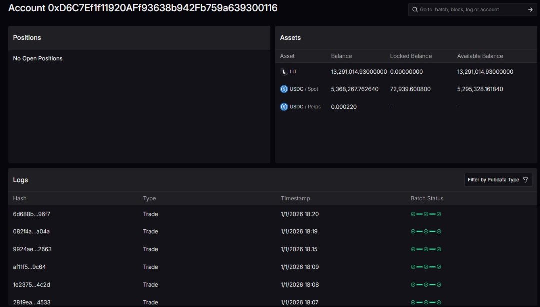Viewport: 540px width, 307px height.
Task: Click the Positions panel title
Action: click(x=27, y=38)
